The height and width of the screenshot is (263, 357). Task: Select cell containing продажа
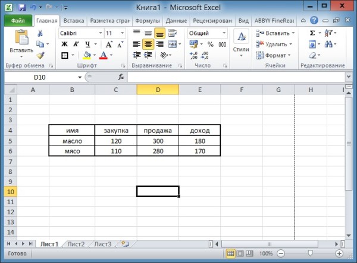(158, 131)
